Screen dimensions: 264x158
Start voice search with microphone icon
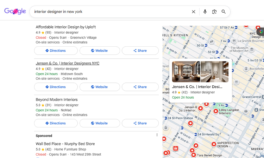tap(205, 12)
